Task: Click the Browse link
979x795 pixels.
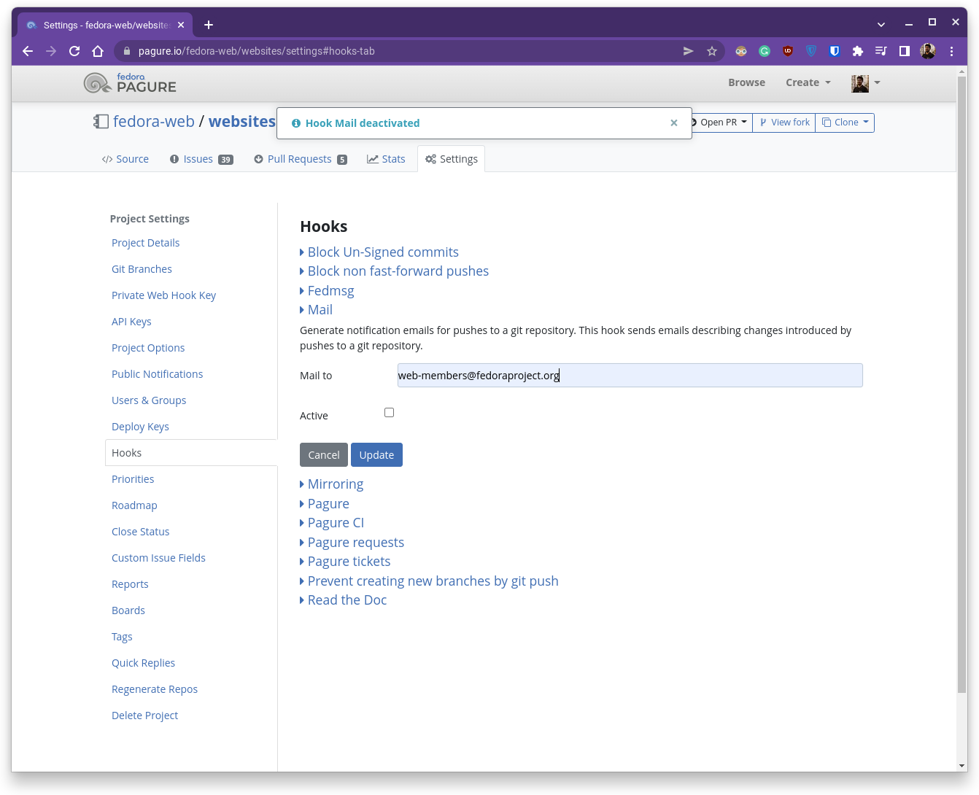Action: click(746, 82)
